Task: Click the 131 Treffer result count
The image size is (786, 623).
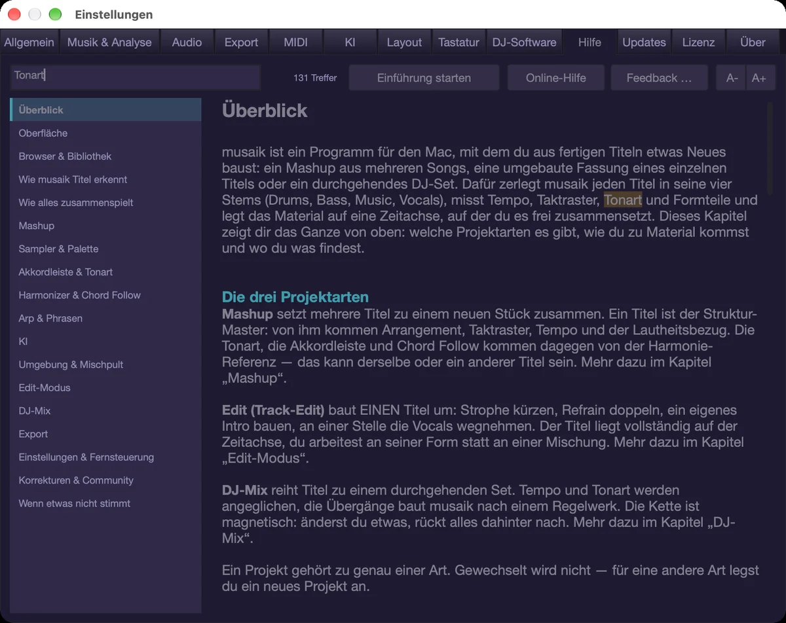Action: [x=315, y=78]
